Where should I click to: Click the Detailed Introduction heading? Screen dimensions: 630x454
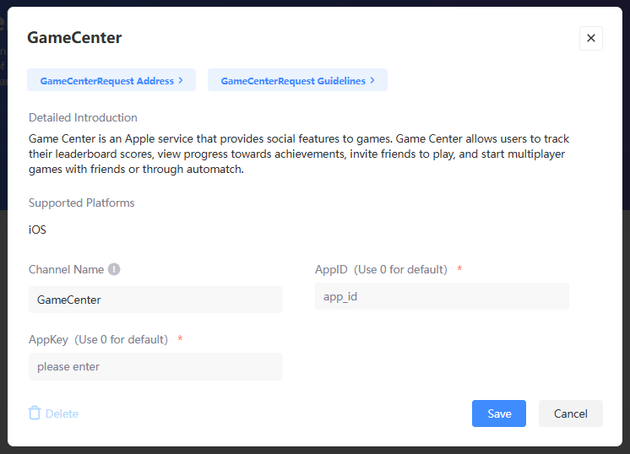pos(83,117)
